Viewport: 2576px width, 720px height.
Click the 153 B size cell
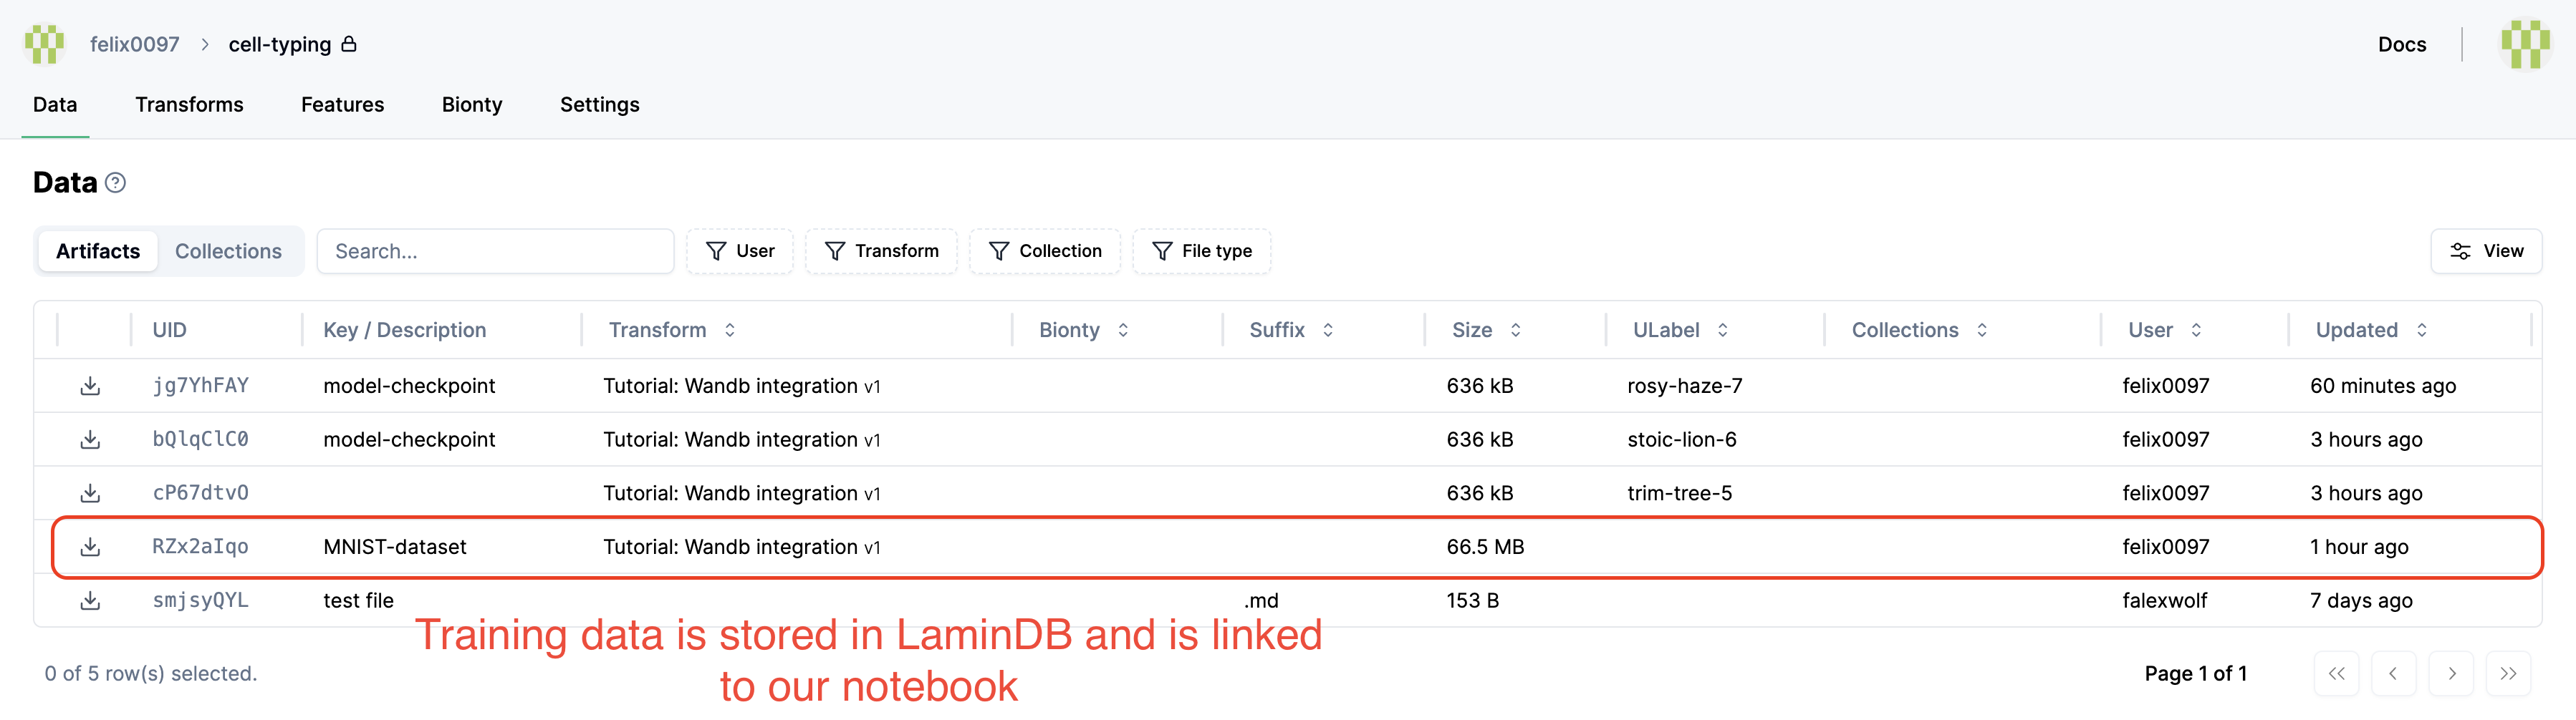click(x=1472, y=601)
